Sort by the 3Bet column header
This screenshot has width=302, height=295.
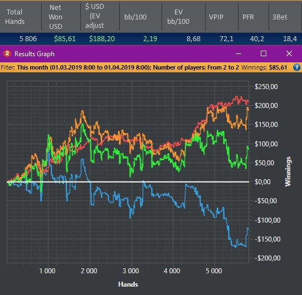tap(285, 17)
